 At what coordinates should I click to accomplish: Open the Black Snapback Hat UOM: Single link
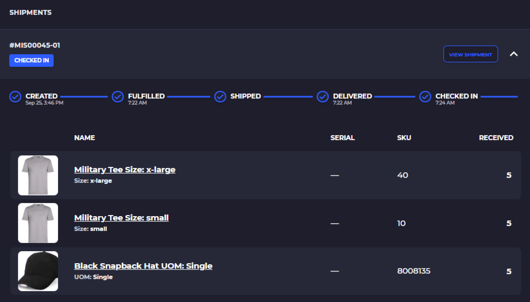click(x=143, y=266)
